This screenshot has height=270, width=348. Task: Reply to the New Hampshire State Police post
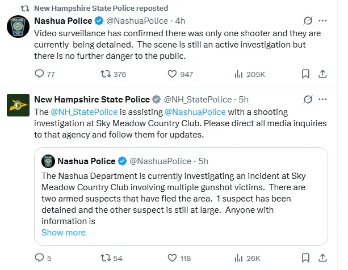tap(39, 258)
